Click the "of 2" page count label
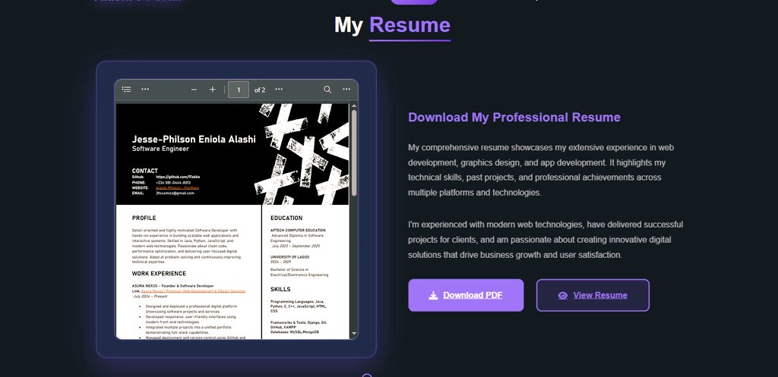778x377 pixels. [260, 90]
